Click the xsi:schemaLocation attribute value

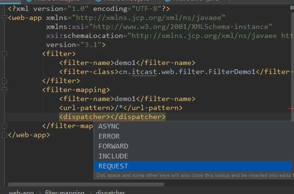pyautogui.click(x=210, y=36)
